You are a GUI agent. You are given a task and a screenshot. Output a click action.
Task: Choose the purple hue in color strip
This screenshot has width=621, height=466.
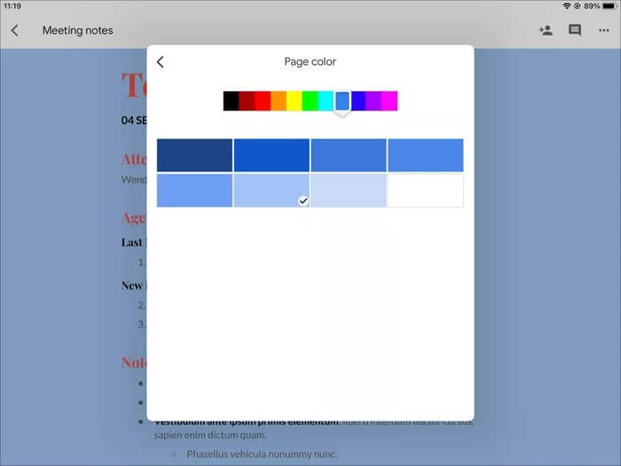tap(373, 101)
